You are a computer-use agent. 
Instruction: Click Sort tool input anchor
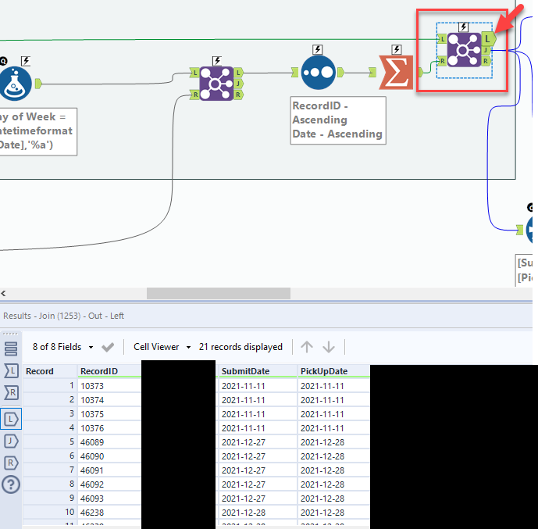point(294,73)
